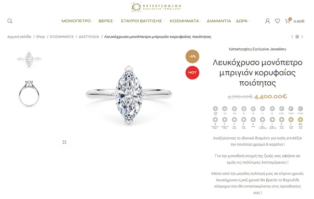Open the ΔΙΑΜΑΝΤΙΑ menu item
Screen dimensions: 314x199
pyautogui.click(x=219, y=21)
